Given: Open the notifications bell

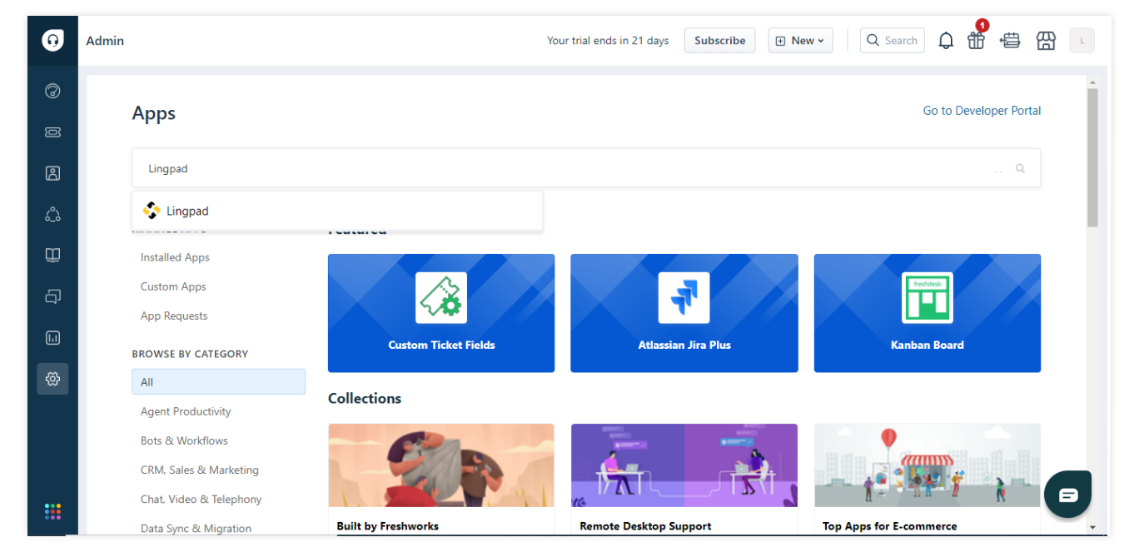Looking at the screenshot, I should (946, 41).
